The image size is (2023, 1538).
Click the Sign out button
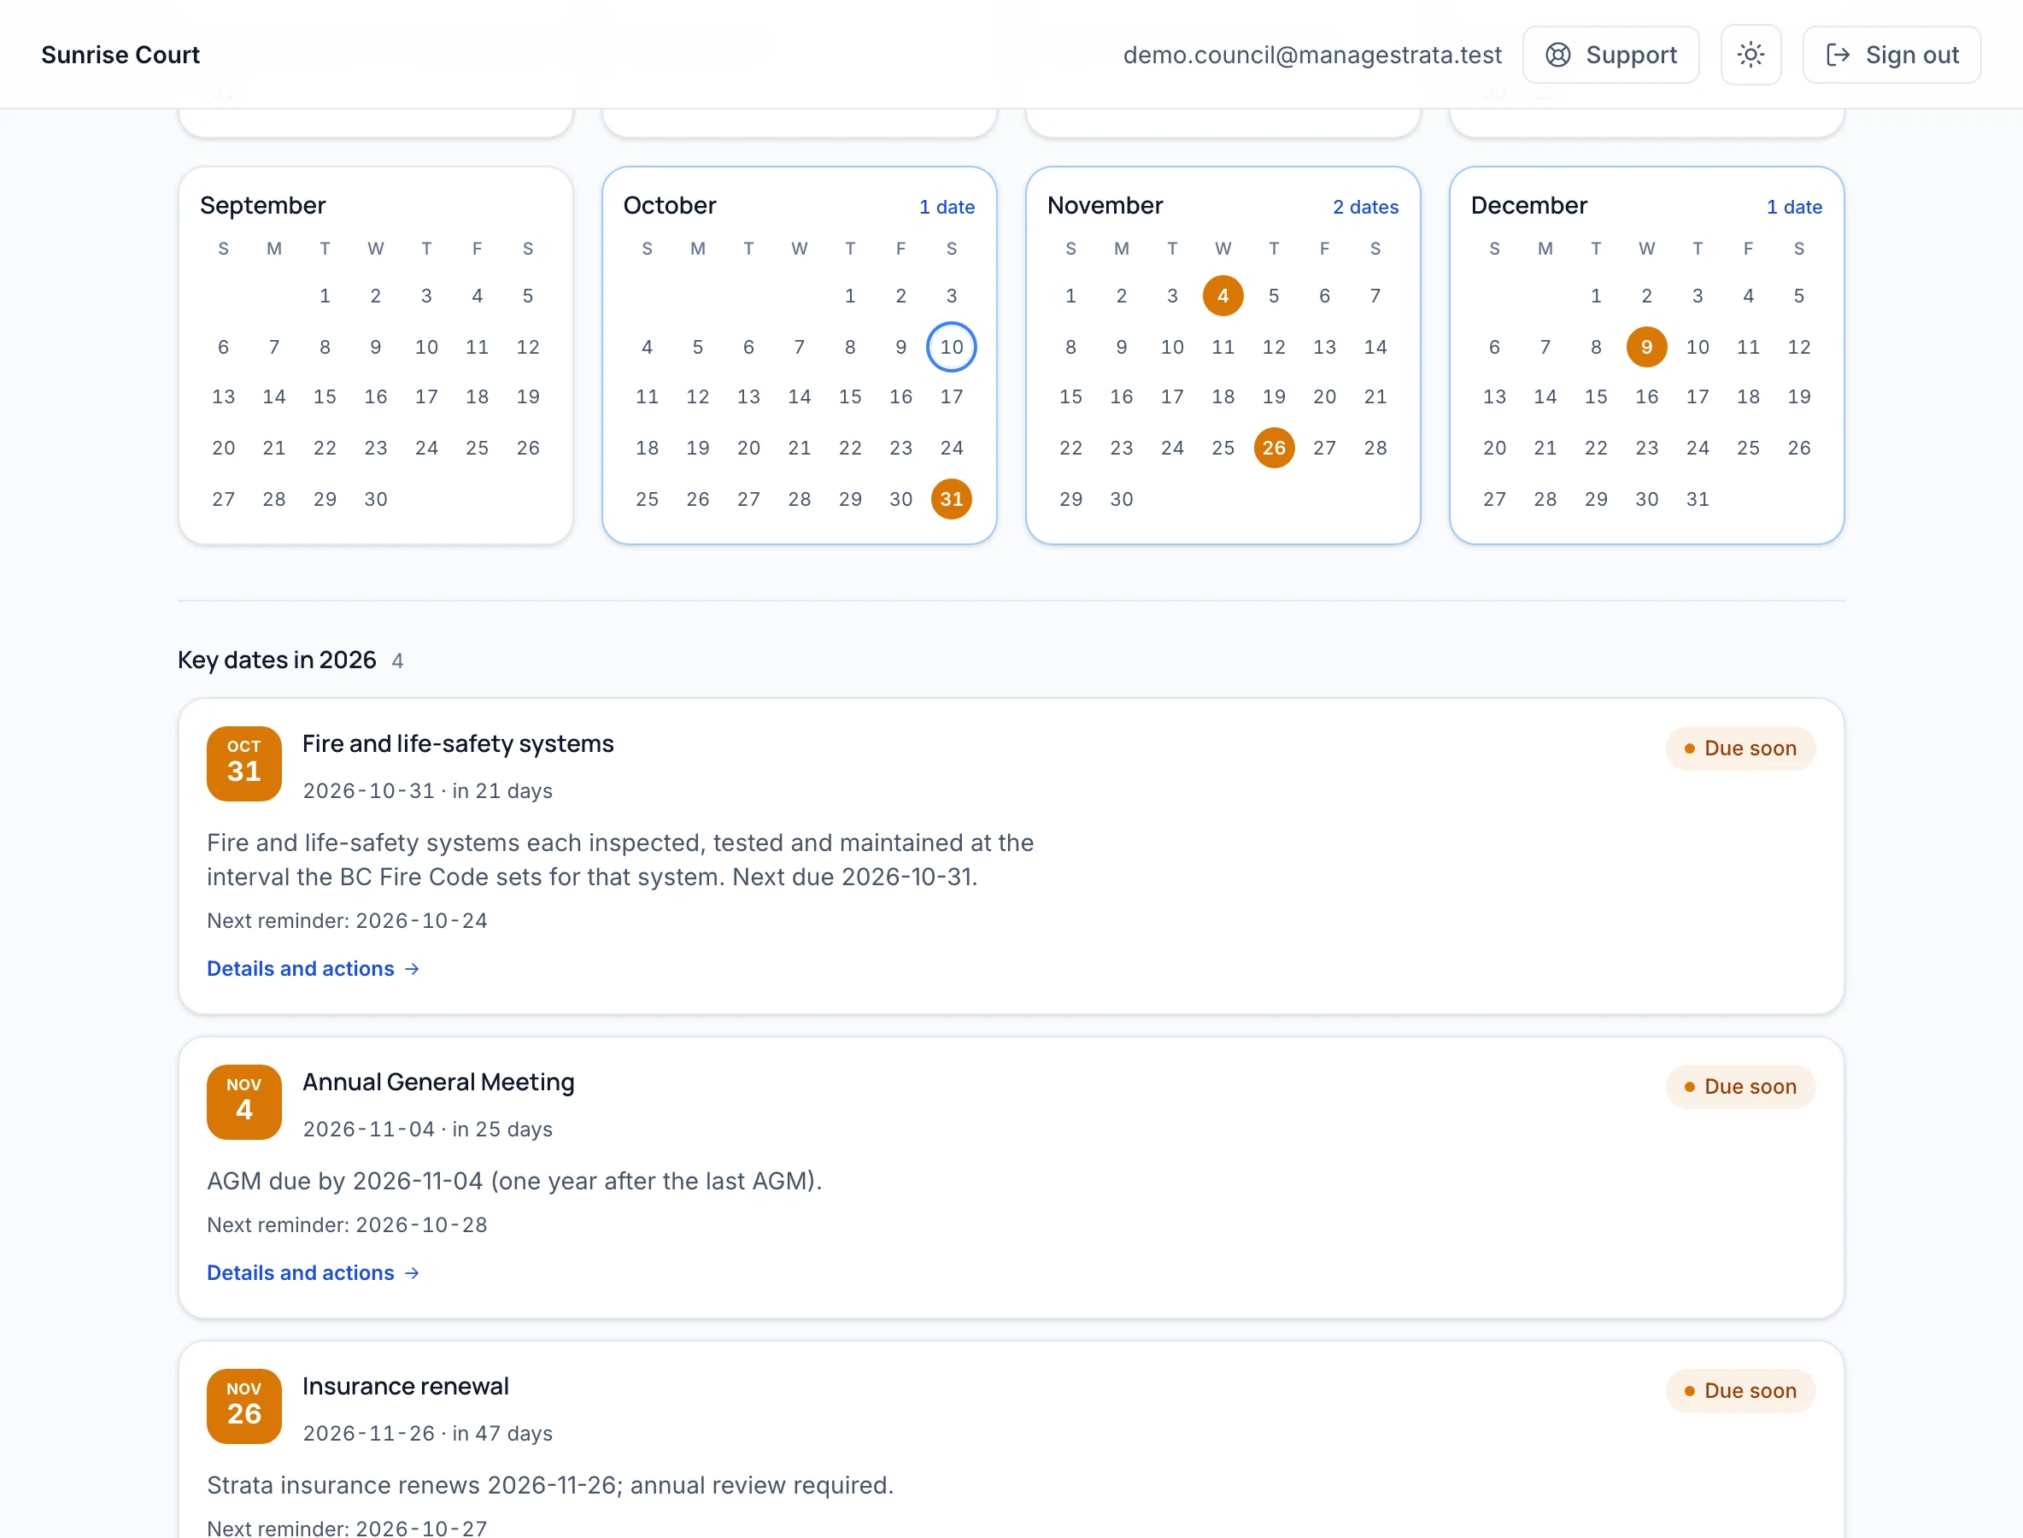[x=1891, y=55]
